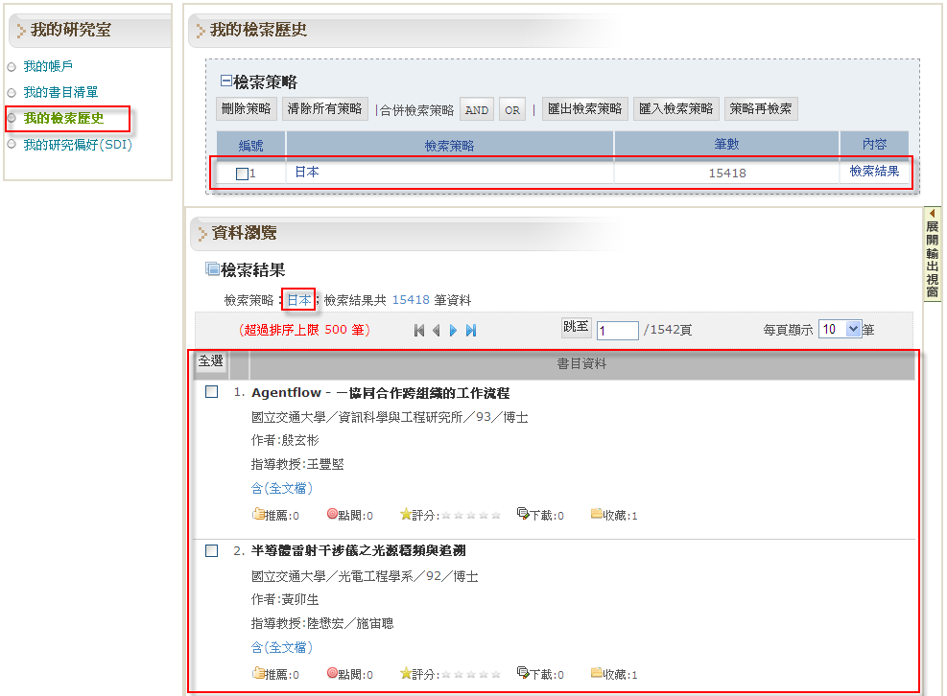Image resolution: width=947 pixels, height=696 pixels.
Task: Open 檢索結果 link for strategy 日本
Action: (x=874, y=172)
